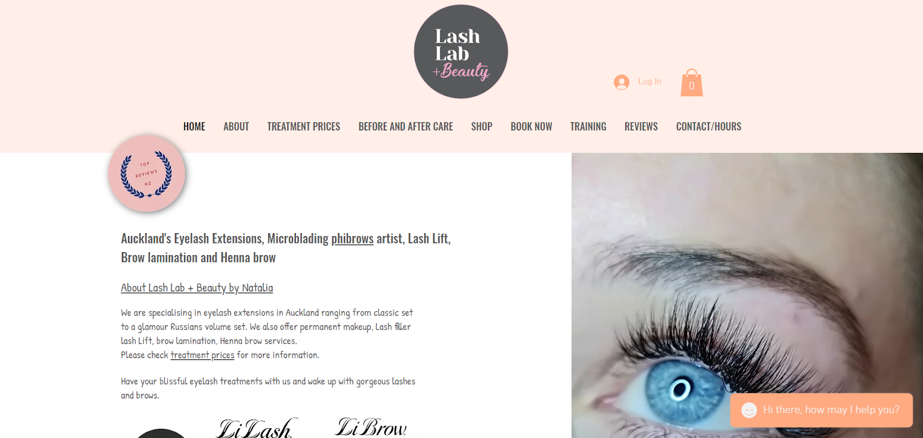Open Treatment Prices in navigation
The image size is (923, 438).
pos(303,126)
